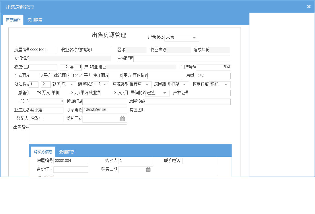Focus the 业主姓名 text field

pos(46,110)
